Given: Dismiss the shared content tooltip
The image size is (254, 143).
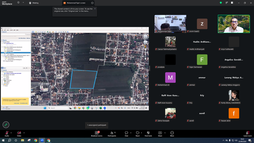Looking at the screenshot, I should 95,9.
